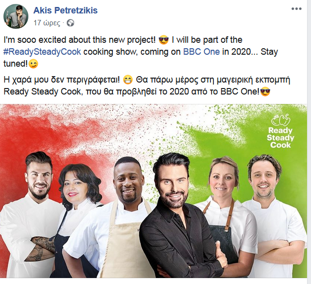The width and height of the screenshot is (311, 284).
Task: Click the curly-haired chef on far right
Action: 276,216
